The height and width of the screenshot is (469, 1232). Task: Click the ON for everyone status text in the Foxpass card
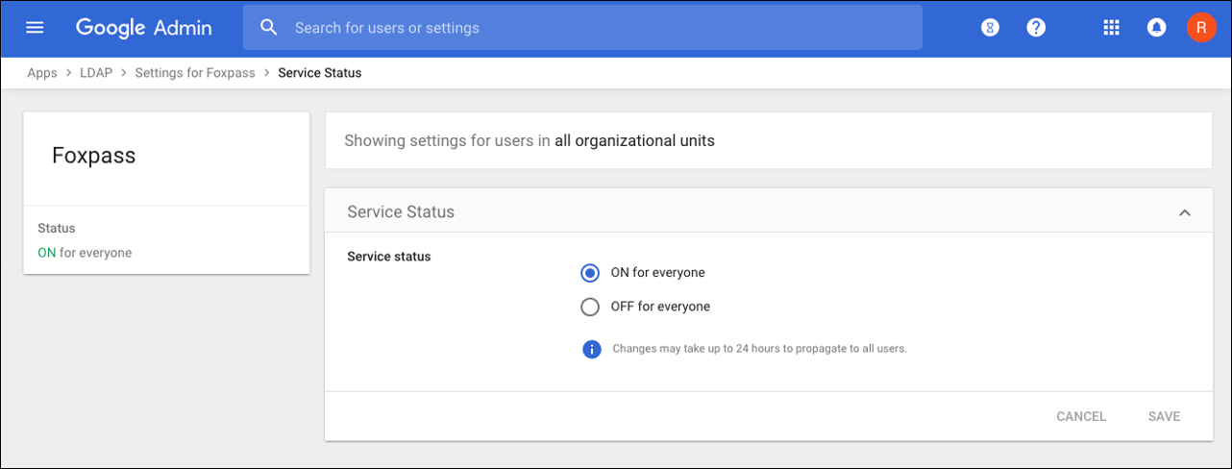85,253
